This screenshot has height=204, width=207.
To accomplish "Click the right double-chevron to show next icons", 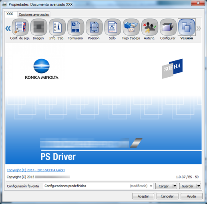I will 199,28.
